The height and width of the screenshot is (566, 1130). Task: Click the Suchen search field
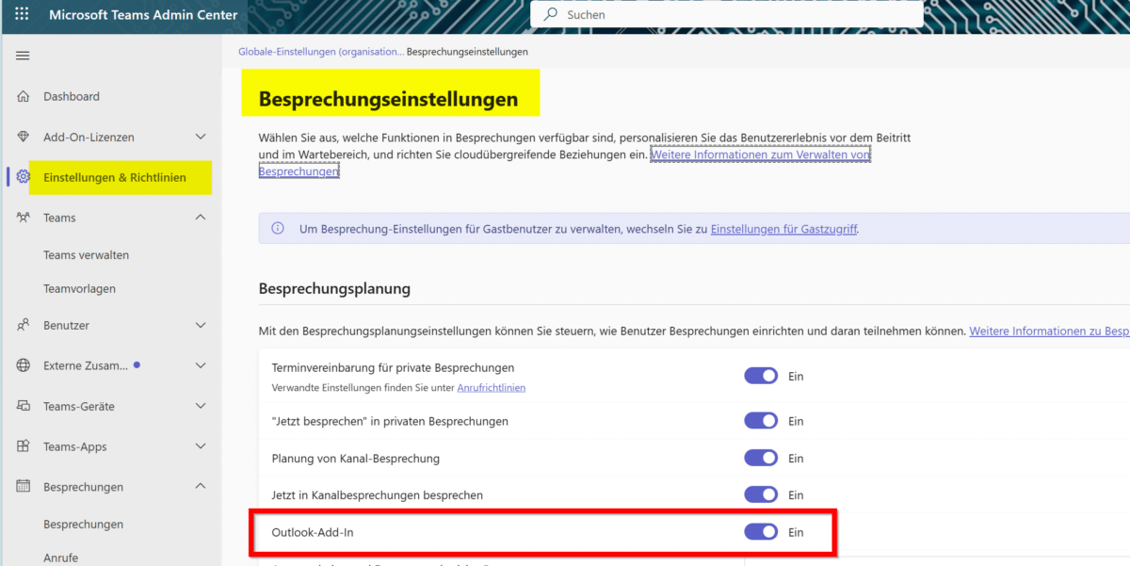pos(727,14)
